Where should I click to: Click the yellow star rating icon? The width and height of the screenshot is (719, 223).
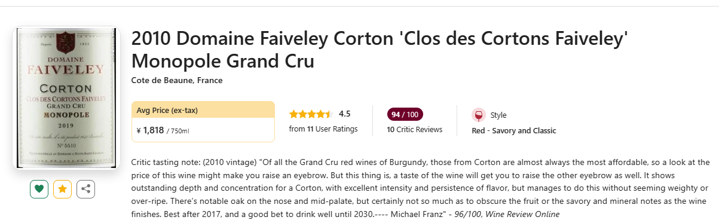63,189
